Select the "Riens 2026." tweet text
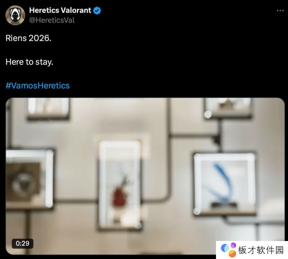This screenshot has height=259, width=288. (28, 38)
